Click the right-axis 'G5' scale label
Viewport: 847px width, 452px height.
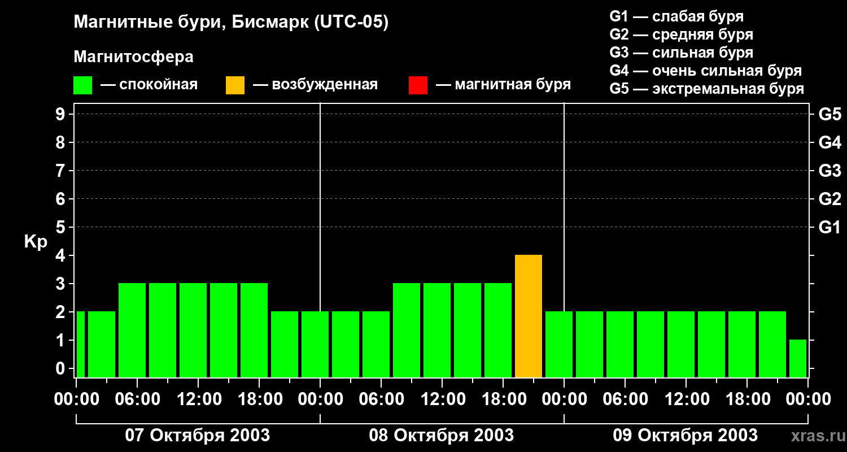pyautogui.click(x=829, y=114)
